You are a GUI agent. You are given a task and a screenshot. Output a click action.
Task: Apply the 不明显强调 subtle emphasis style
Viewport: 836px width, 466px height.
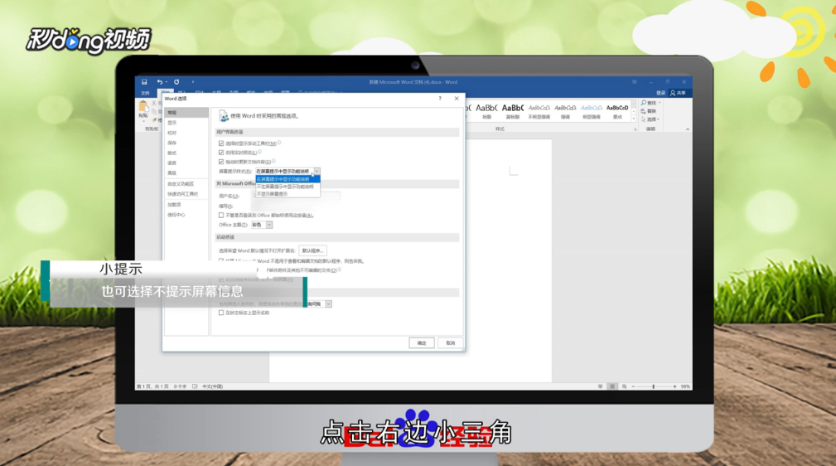(x=539, y=111)
